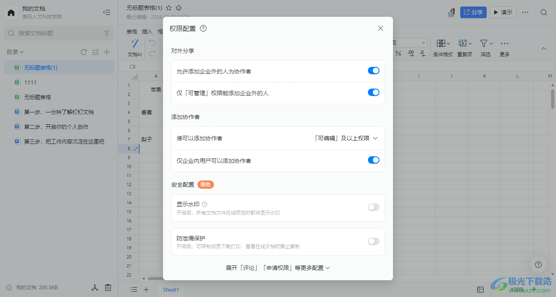The image size is (556, 297).
Task: Click the notification bell beside the title
Action: click(x=179, y=8)
